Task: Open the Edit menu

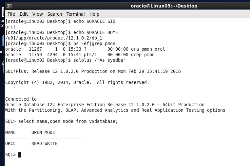Action: (x=24, y=14)
